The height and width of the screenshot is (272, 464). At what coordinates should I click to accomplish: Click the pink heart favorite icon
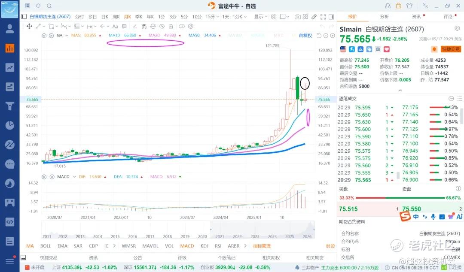(x=387, y=49)
